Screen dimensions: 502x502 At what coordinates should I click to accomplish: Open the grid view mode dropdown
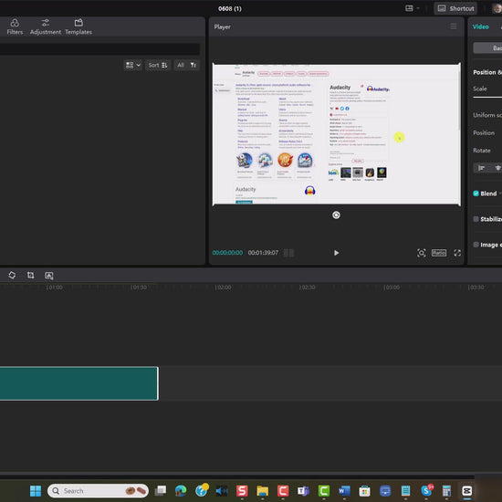point(133,66)
